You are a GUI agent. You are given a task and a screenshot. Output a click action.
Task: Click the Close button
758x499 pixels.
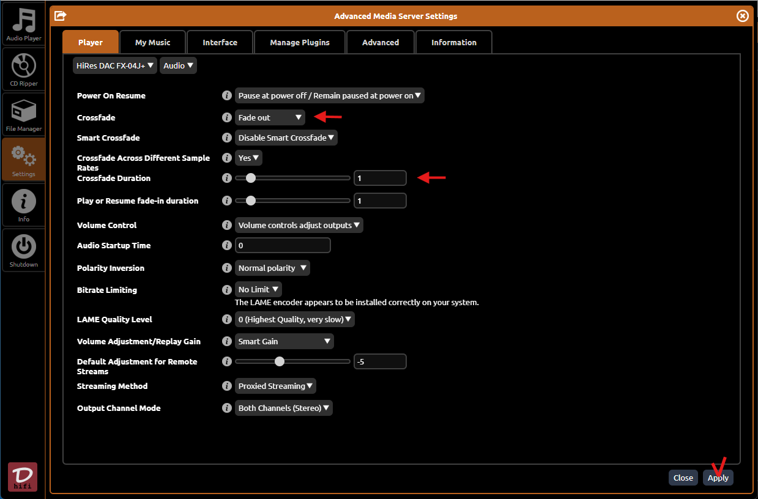[x=683, y=478]
